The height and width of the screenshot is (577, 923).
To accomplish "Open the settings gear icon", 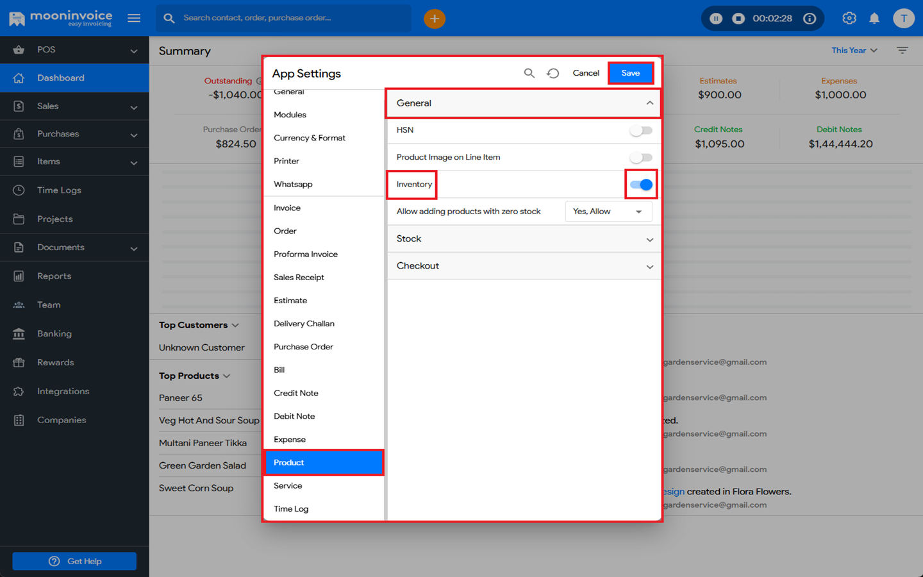I will (x=849, y=19).
